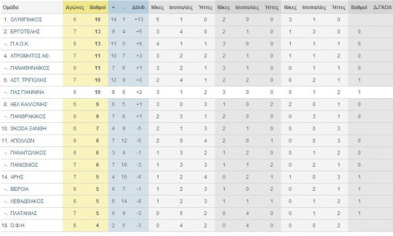The height and width of the screenshot is (236, 393).
Task: Select the ΠΑΝΑΙΤΩΛΙΚΟΣ team row
Action: pos(196,153)
